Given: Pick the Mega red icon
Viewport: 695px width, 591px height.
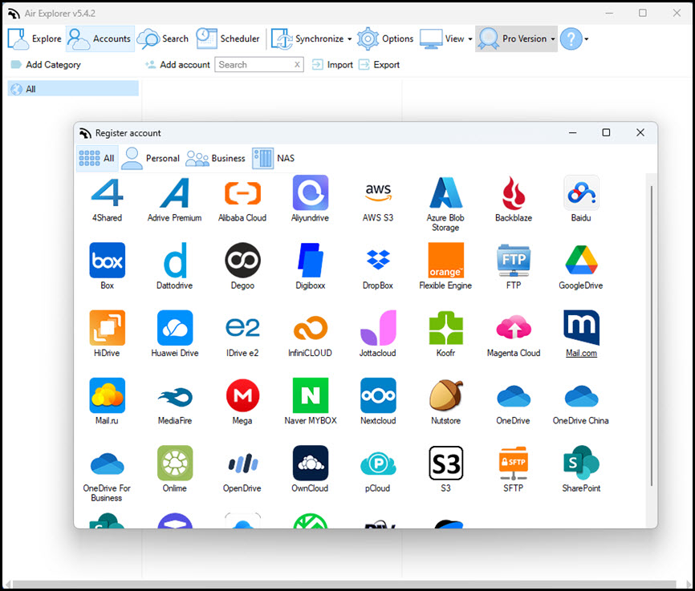Looking at the screenshot, I should tap(242, 395).
